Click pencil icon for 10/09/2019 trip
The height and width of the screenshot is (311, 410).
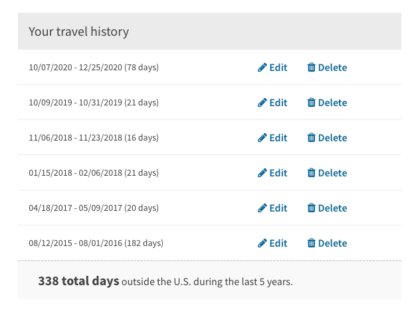262,103
